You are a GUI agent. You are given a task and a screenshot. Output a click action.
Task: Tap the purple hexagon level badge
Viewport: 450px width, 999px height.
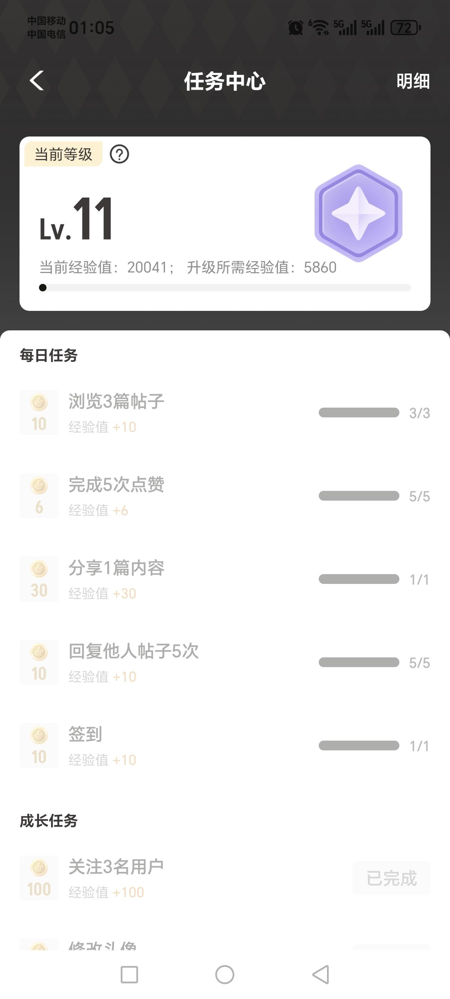[x=358, y=213]
